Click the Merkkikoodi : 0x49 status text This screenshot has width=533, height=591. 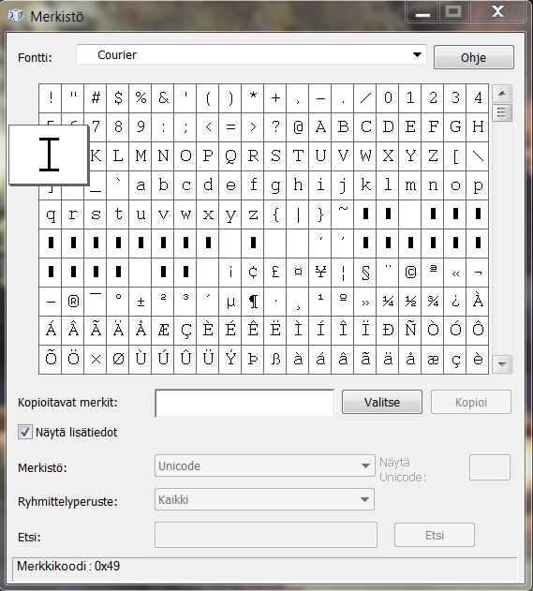pos(68,566)
